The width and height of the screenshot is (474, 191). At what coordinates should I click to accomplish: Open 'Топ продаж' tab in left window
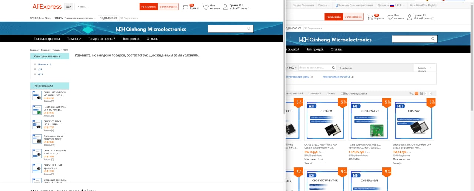click(131, 39)
